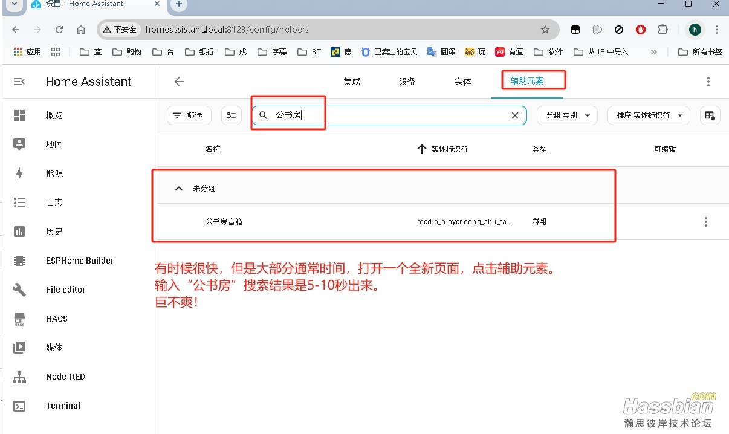Image resolution: width=729 pixels, height=434 pixels.
Task: Open the 银行 bookmark folder
Action: pyautogui.click(x=199, y=52)
